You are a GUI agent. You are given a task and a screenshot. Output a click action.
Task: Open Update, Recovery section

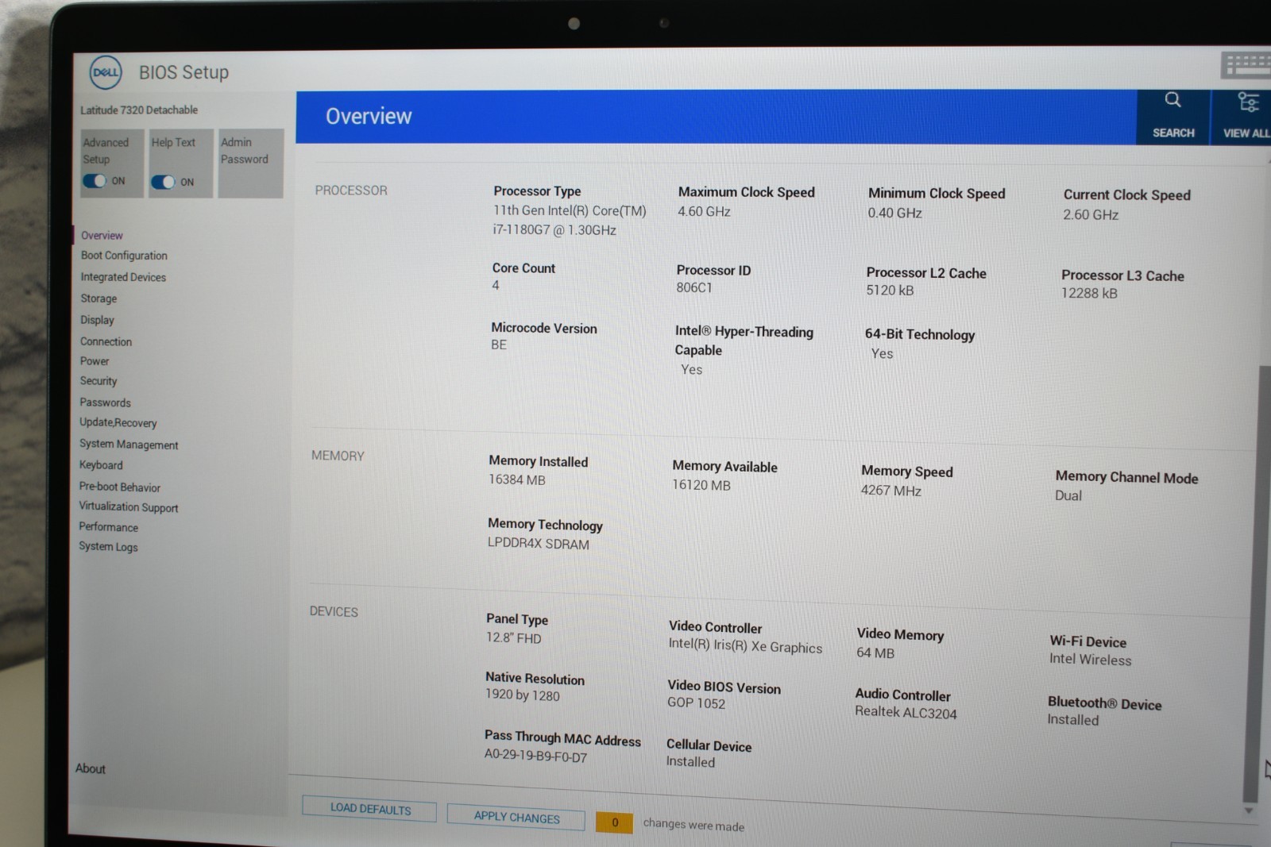[118, 423]
